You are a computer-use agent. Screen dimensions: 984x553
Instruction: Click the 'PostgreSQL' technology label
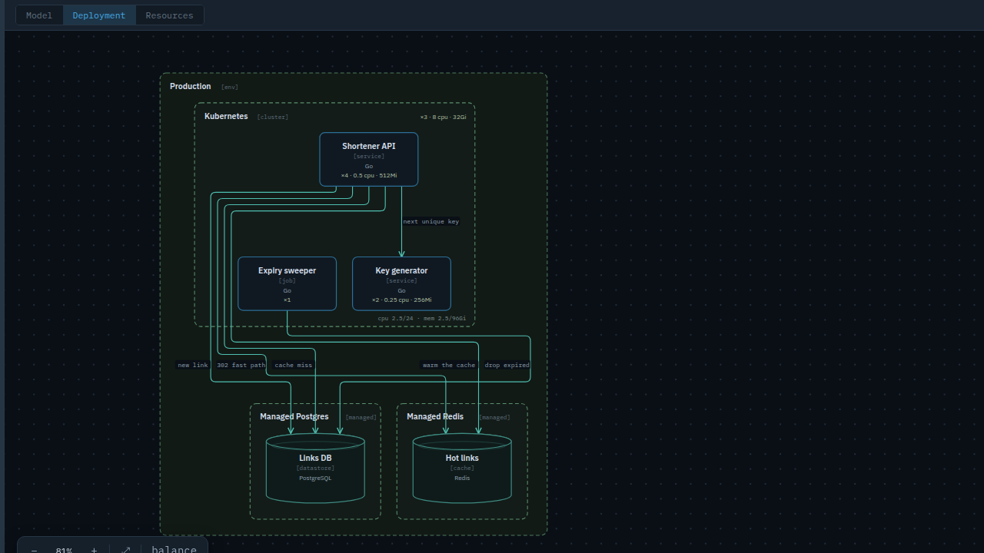click(315, 478)
